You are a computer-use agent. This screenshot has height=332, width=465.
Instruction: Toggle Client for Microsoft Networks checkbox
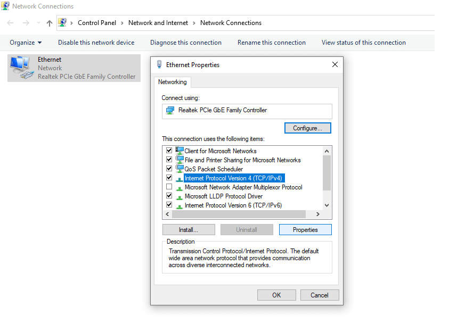click(x=169, y=151)
